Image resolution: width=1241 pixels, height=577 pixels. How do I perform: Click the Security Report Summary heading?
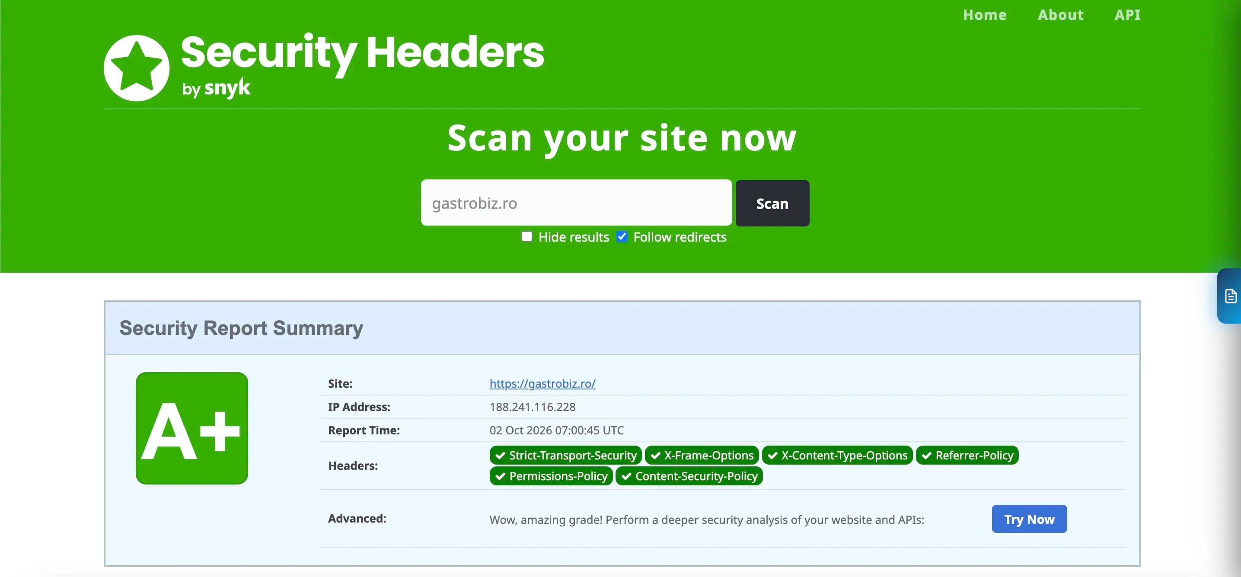tap(241, 328)
